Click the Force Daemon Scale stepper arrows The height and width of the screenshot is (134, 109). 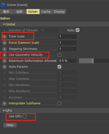pos(77,43)
